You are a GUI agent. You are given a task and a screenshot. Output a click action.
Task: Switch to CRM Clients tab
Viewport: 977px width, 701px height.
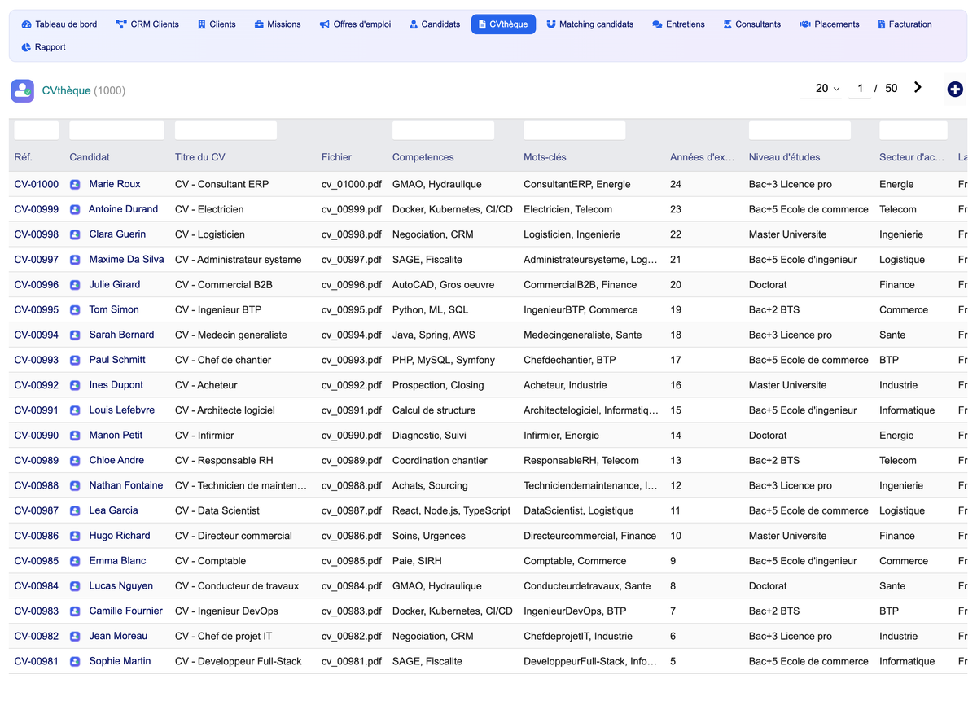point(147,24)
